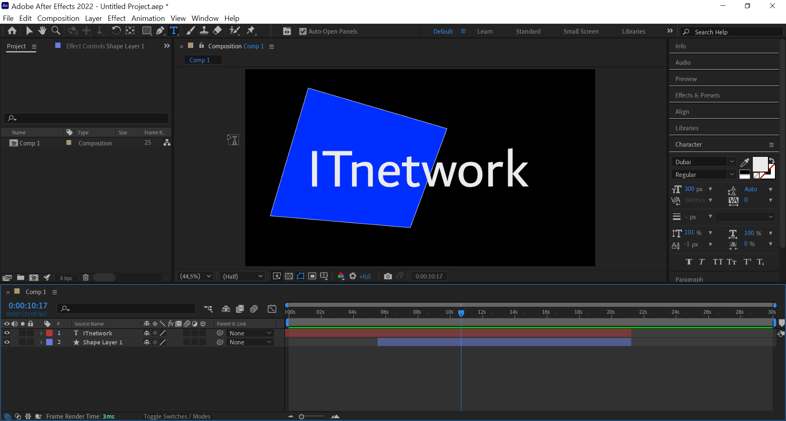
Task: Activate the Pen tool
Action: 160,30
